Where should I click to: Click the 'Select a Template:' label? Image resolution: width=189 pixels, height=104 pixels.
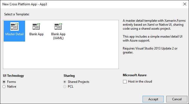tap(17, 14)
